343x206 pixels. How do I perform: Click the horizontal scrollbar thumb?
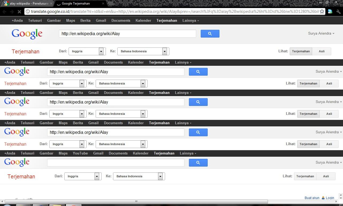click(136, 201)
